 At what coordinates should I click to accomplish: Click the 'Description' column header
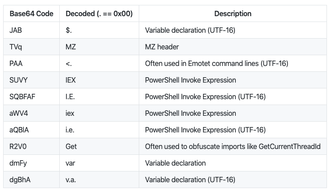[233, 14]
